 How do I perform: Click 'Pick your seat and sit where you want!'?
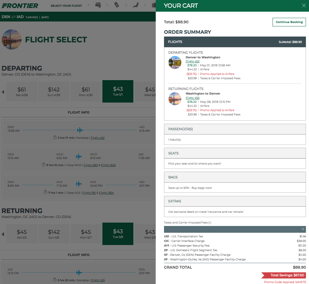[195, 164]
